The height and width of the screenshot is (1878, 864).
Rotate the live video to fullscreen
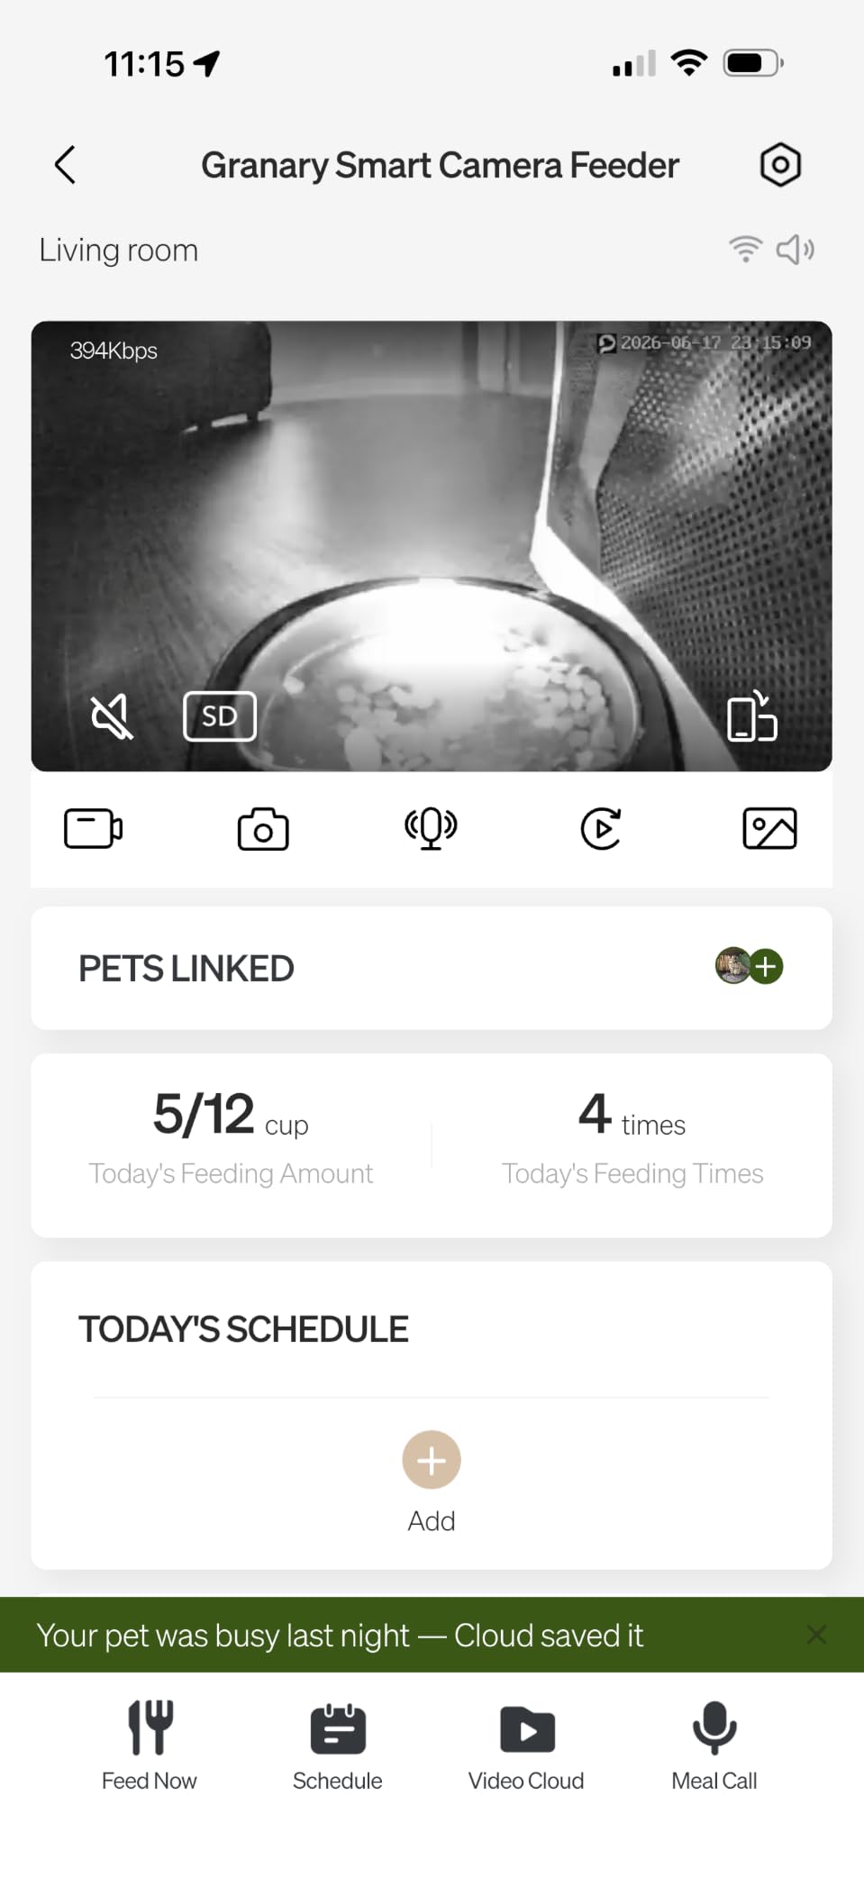(752, 716)
